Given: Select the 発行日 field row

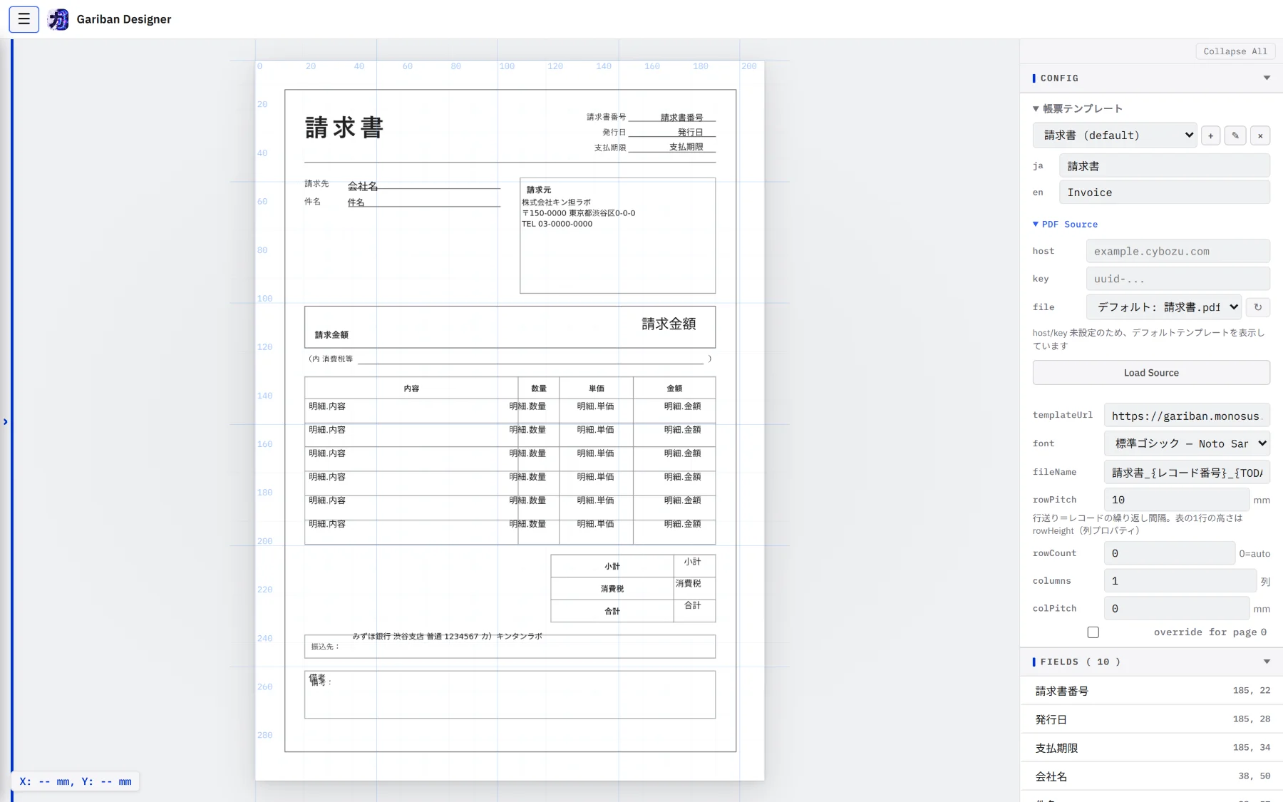Looking at the screenshot, I should tap(1151, 719).
